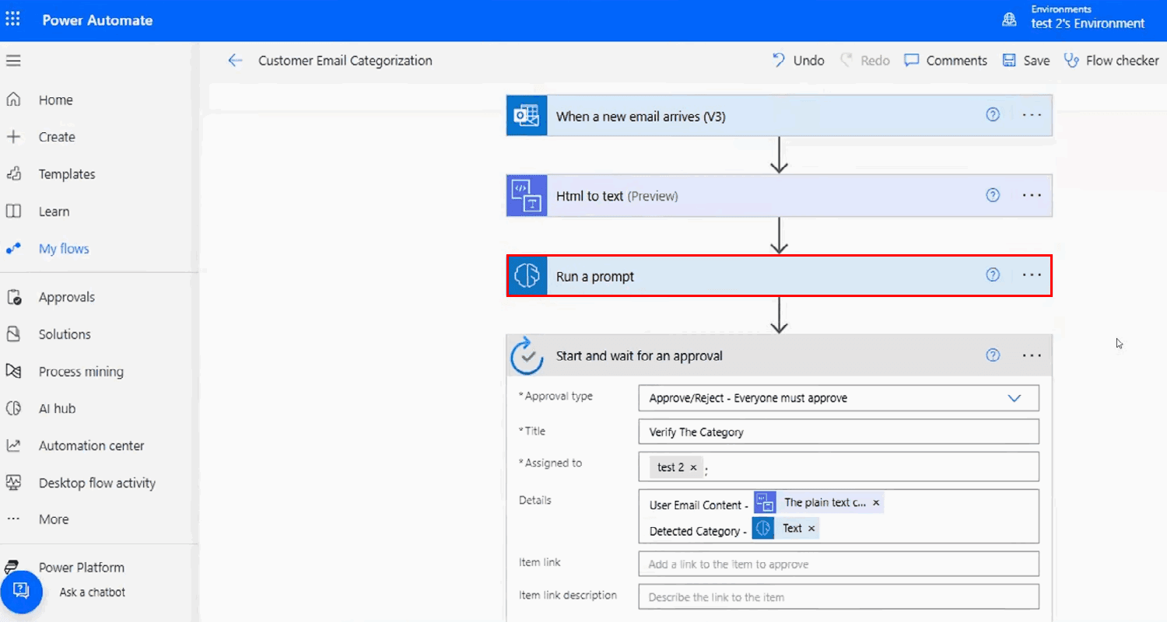Open the ellipsis menu on Html to text
This screenshot has width=1167, height=622.
(x=1032, y=196)
